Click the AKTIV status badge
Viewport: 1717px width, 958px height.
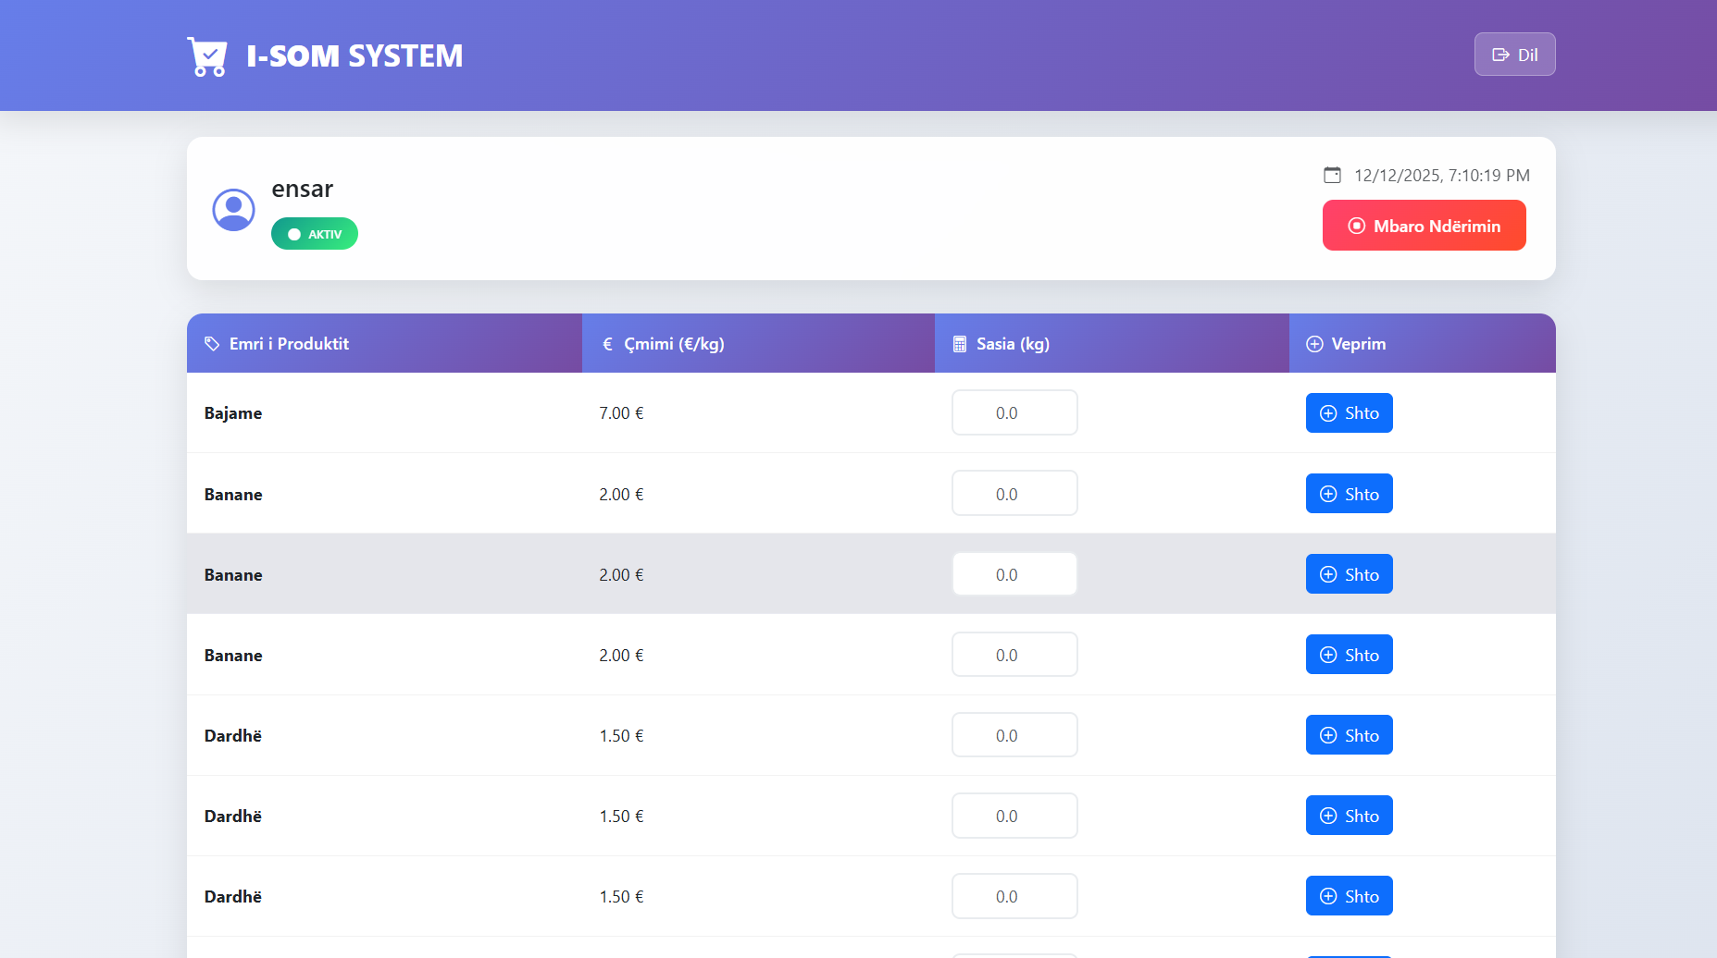point(315,234)
